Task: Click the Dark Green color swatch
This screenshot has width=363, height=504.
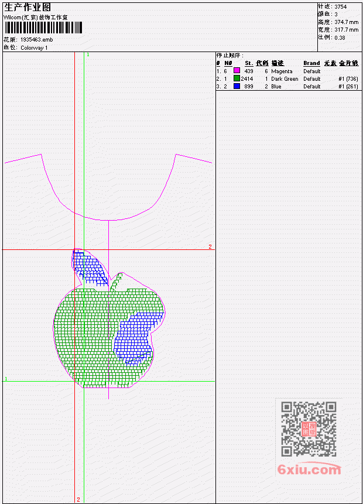Action: click(x=237, y=78)
